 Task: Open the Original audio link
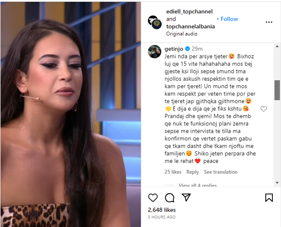tap(182, 34)
